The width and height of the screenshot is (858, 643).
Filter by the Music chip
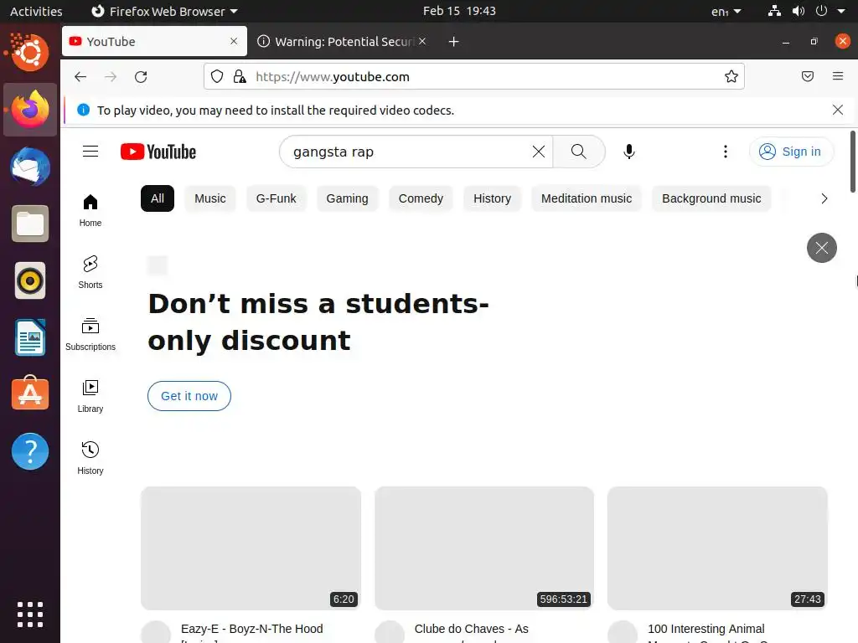(x=210, y=198)
